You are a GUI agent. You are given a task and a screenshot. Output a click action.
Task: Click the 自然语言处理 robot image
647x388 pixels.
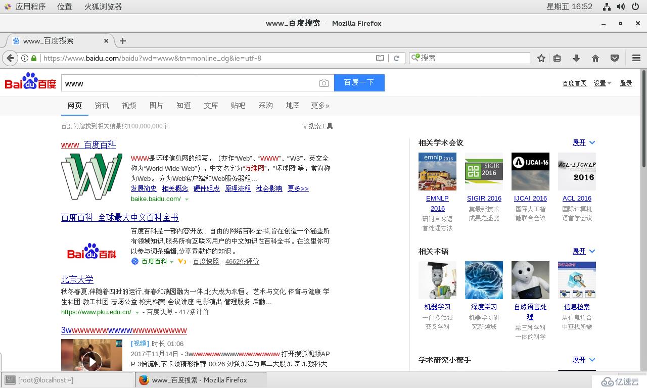pos(530,280)
